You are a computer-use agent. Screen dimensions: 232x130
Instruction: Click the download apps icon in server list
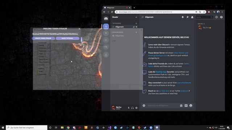[x=106, y=55]
